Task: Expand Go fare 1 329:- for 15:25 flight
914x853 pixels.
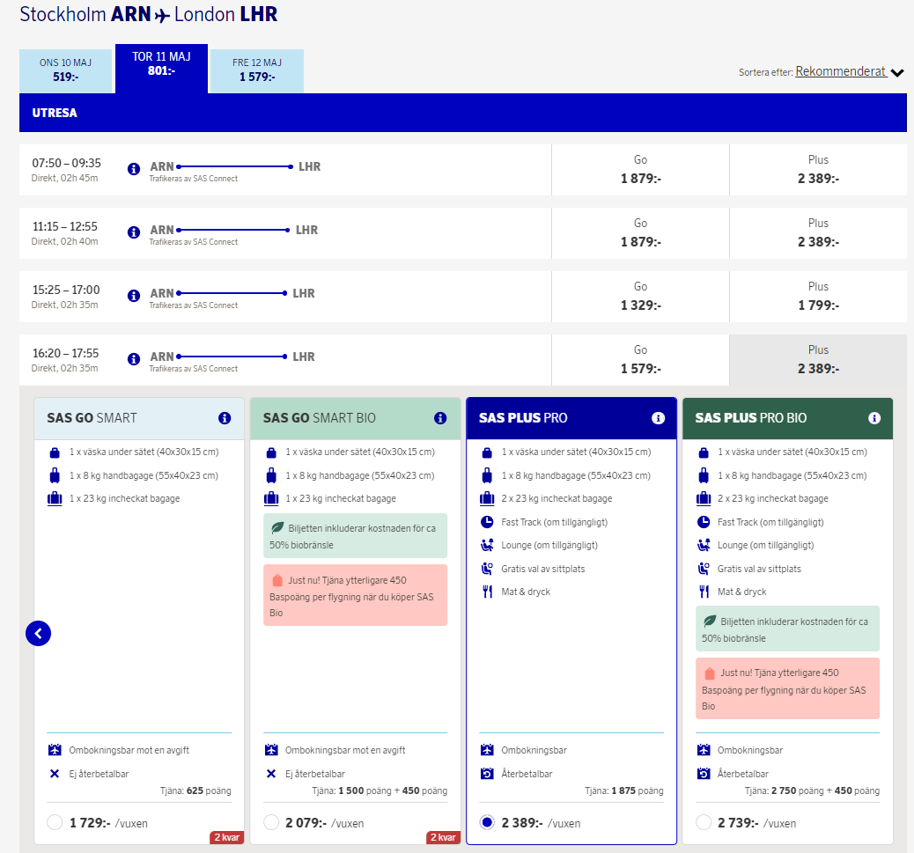Action: (640, 297)
